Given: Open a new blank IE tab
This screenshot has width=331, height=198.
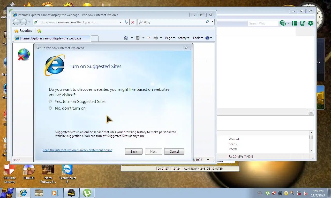Looking at the screenshot, I should (x=95, y=38).
